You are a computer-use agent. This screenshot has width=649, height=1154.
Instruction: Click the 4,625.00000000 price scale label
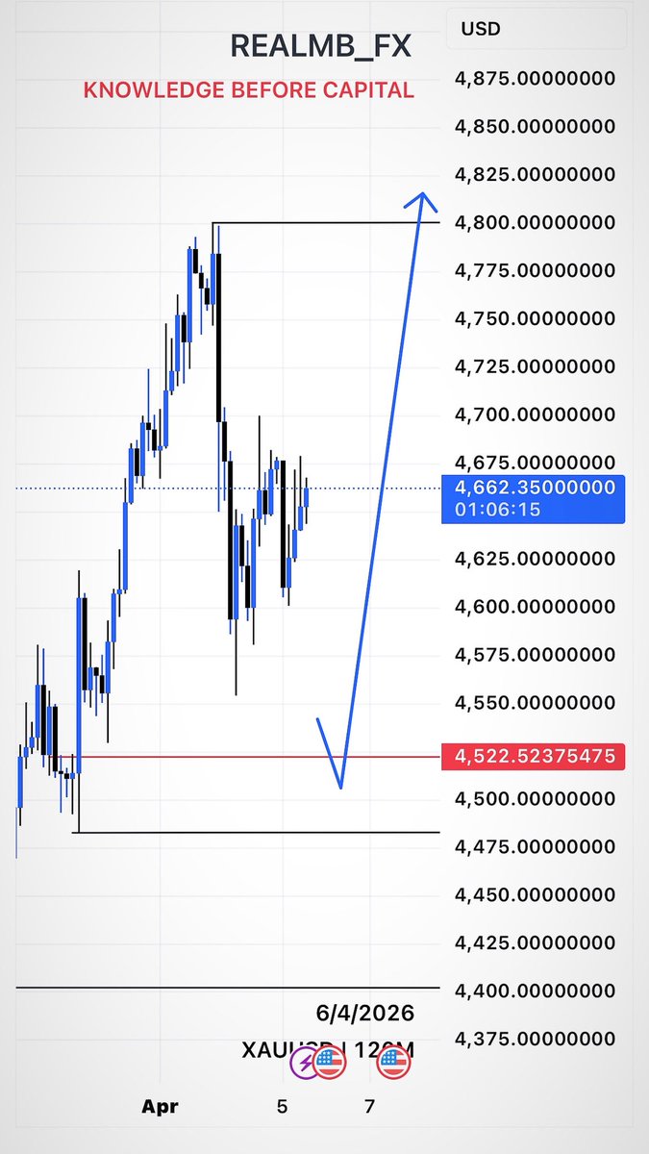point(535,559)
